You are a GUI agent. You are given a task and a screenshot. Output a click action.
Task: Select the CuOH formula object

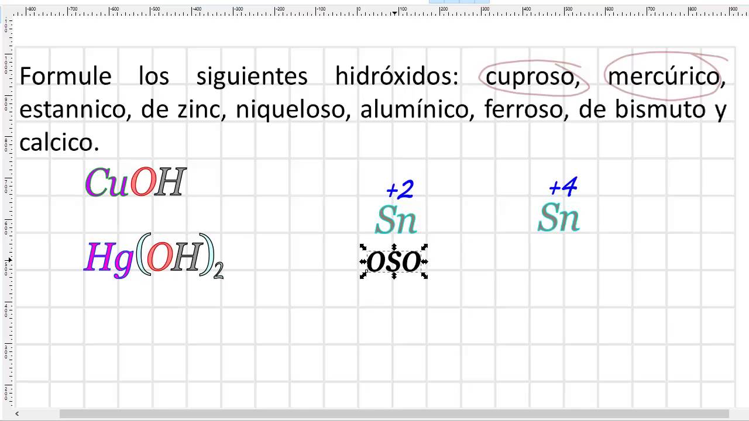(136, 182)
